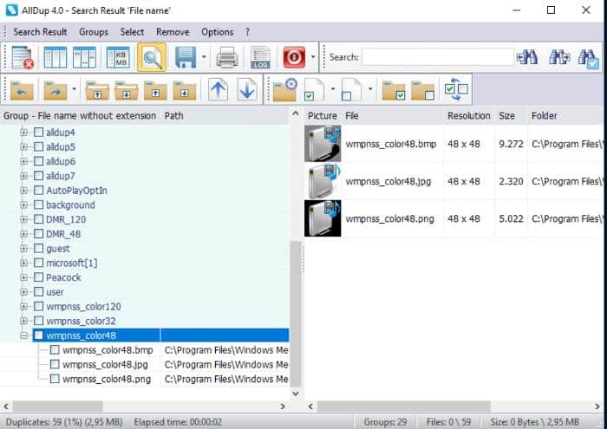Click the floppy disk save icon
The image size is (607, 429).
pyautogui.click(x=186, y=58)
